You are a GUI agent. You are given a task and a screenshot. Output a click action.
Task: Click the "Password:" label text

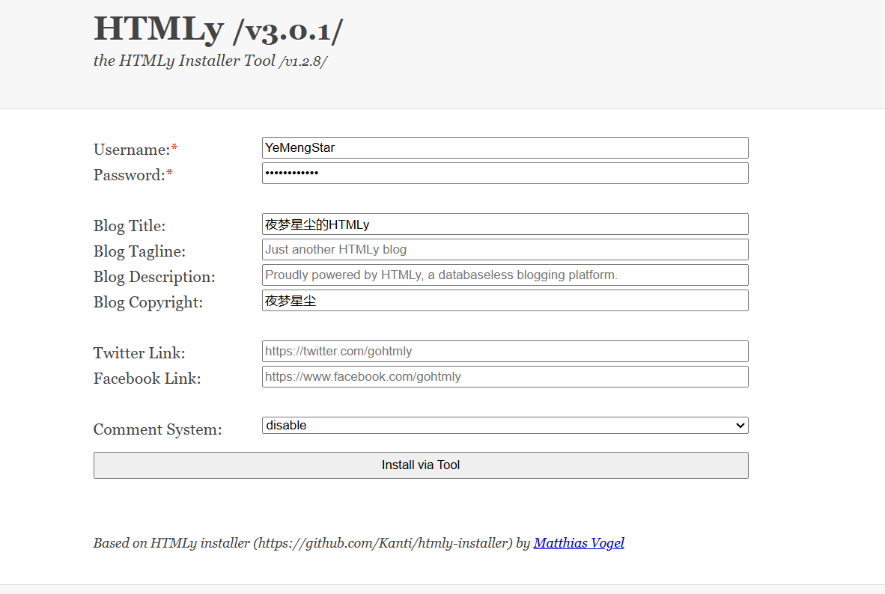(x=130, y=175)
